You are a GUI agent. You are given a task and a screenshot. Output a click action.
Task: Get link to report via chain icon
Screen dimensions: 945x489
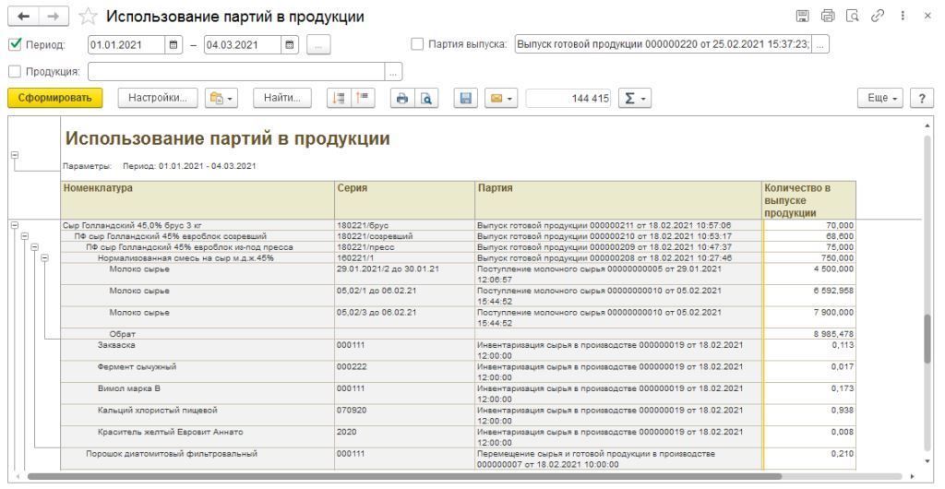click(878, 17)
